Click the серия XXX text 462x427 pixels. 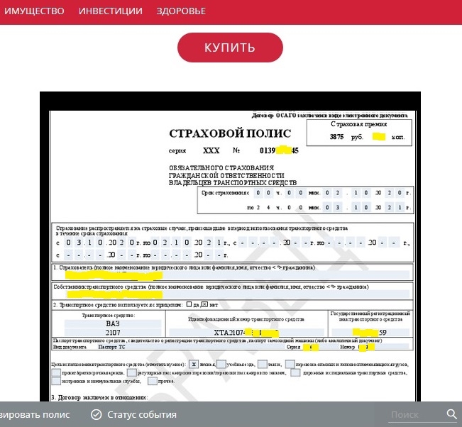pyautogui.click(x=194, y=150)
